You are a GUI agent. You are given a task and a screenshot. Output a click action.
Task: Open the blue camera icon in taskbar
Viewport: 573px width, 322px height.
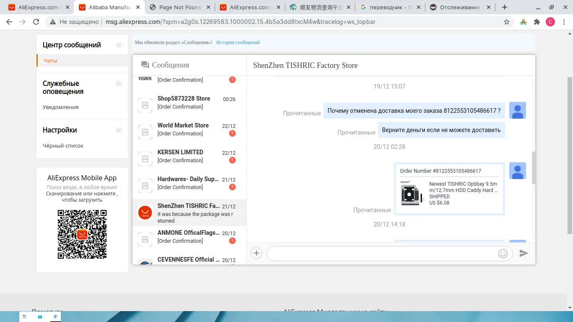pyautogui.click(x=40, y=317)
